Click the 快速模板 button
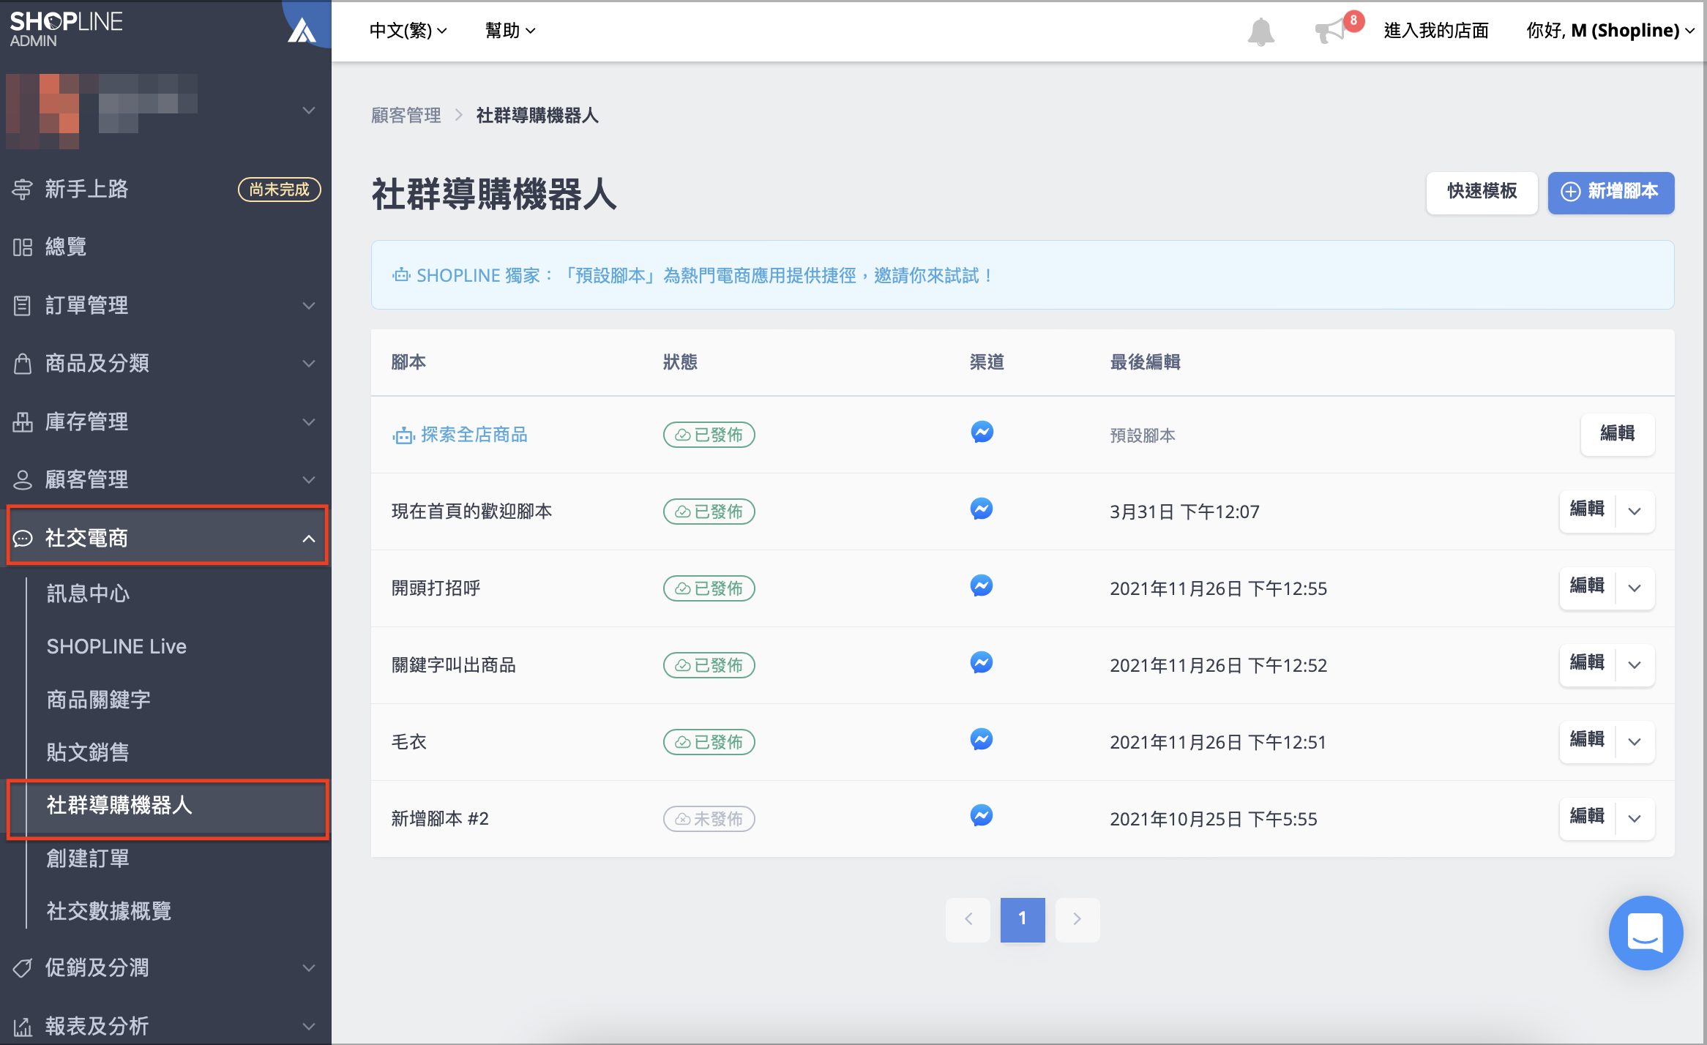 point(1482,192)
